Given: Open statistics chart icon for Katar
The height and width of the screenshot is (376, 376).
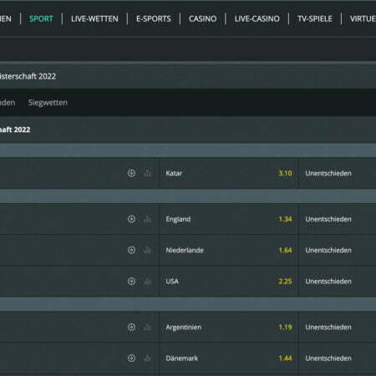Looking at the screenshot, I should 148,173.
